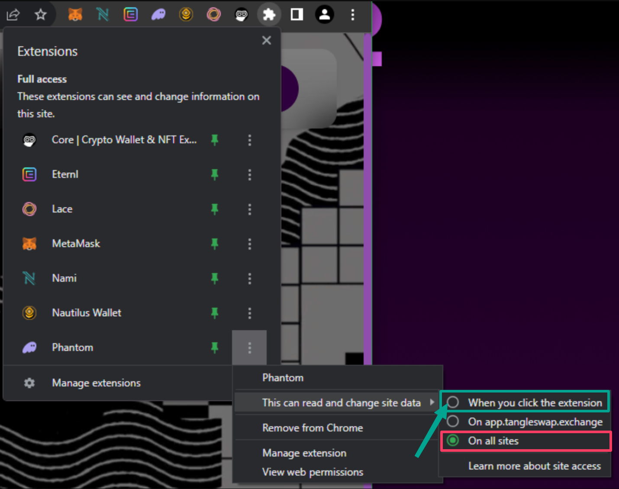Open more actions menu for Nami
Viewport: 619px width, 489px height.
(x=249, y=278)
